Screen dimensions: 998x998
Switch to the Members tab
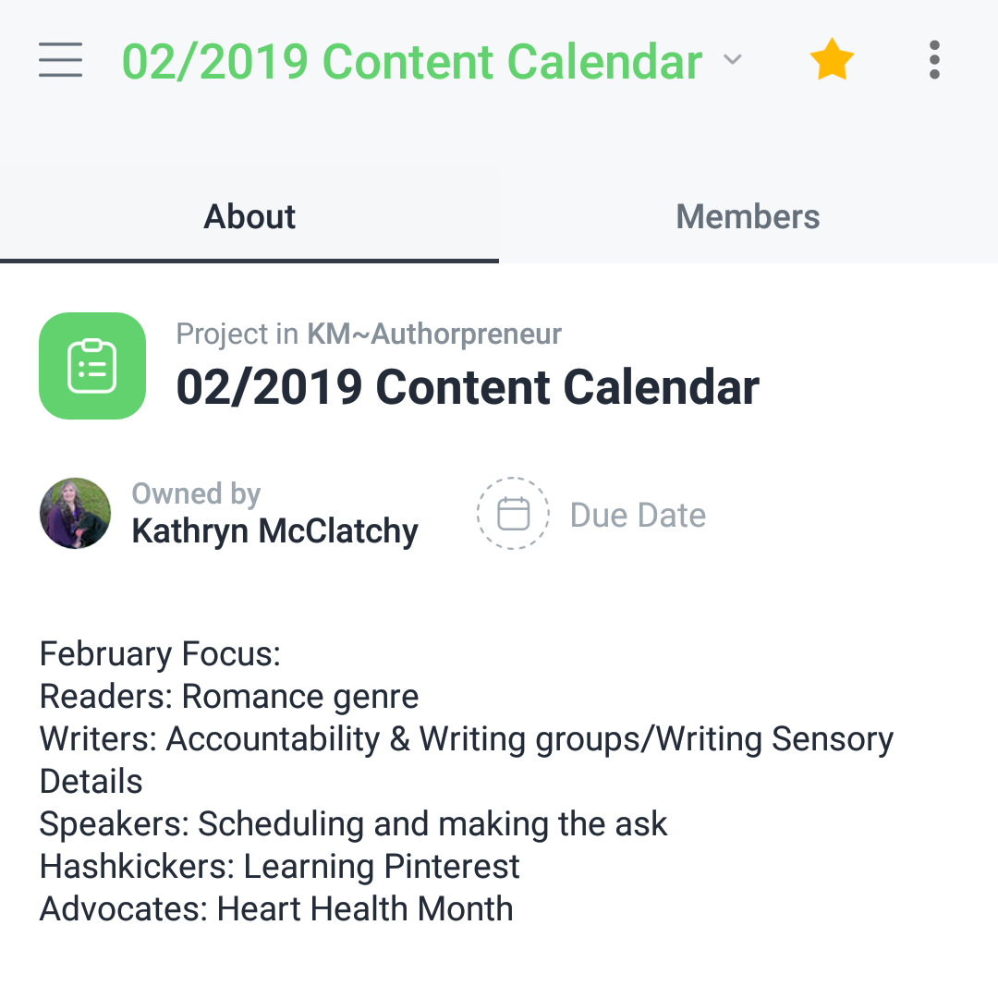click(748, 216)
